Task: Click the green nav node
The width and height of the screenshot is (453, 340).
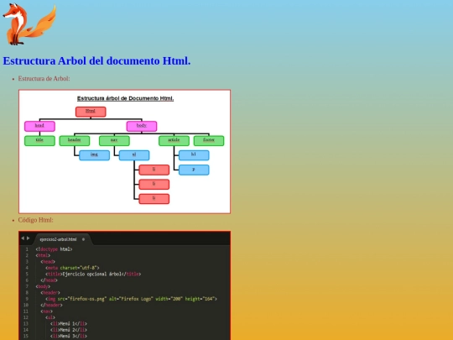Action: coord(114,141)
